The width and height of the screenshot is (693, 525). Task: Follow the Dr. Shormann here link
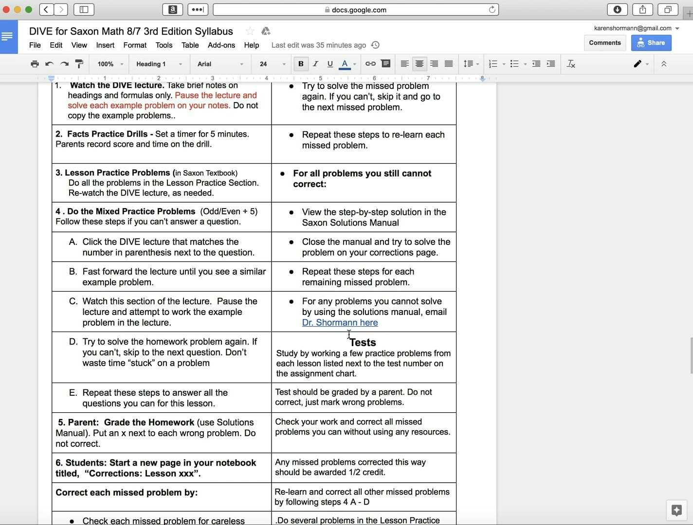pyautogui.click(x=340, y=322)
